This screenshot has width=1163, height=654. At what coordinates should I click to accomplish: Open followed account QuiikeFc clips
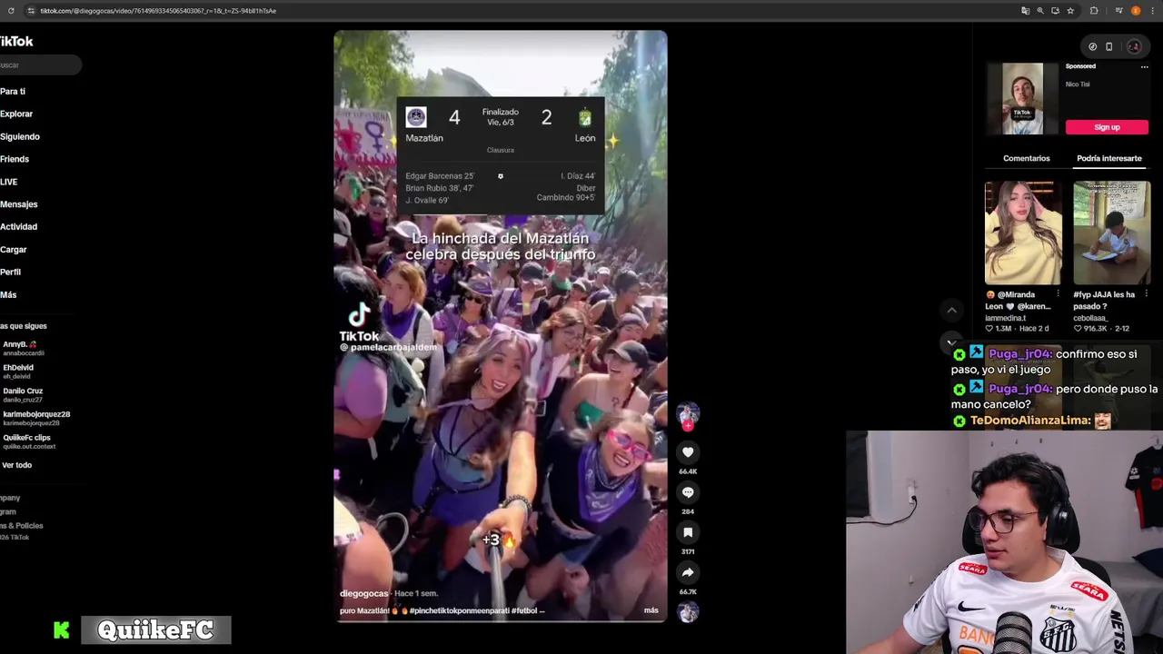[x=29, y=441]
